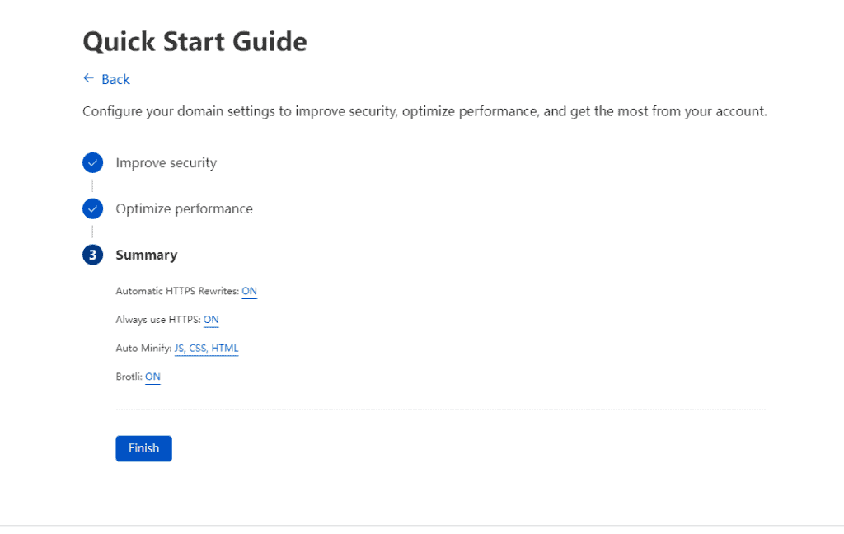The width and height of the screenshot is (844, 534).
Task: Open the Automatic HTTPS Rewrites ON link
Action: 249,291
